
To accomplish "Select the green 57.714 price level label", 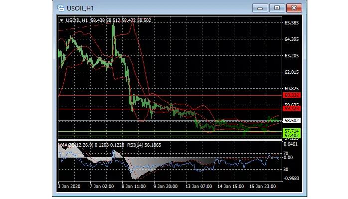I will coord(292,131).
